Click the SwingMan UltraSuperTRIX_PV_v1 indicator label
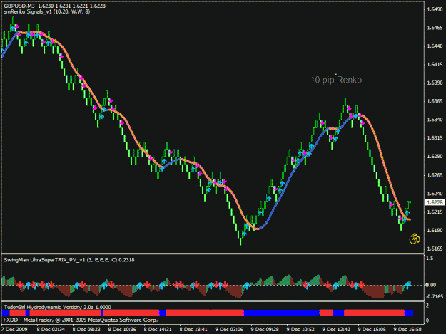The image size is (446, 334). (69, 260)
